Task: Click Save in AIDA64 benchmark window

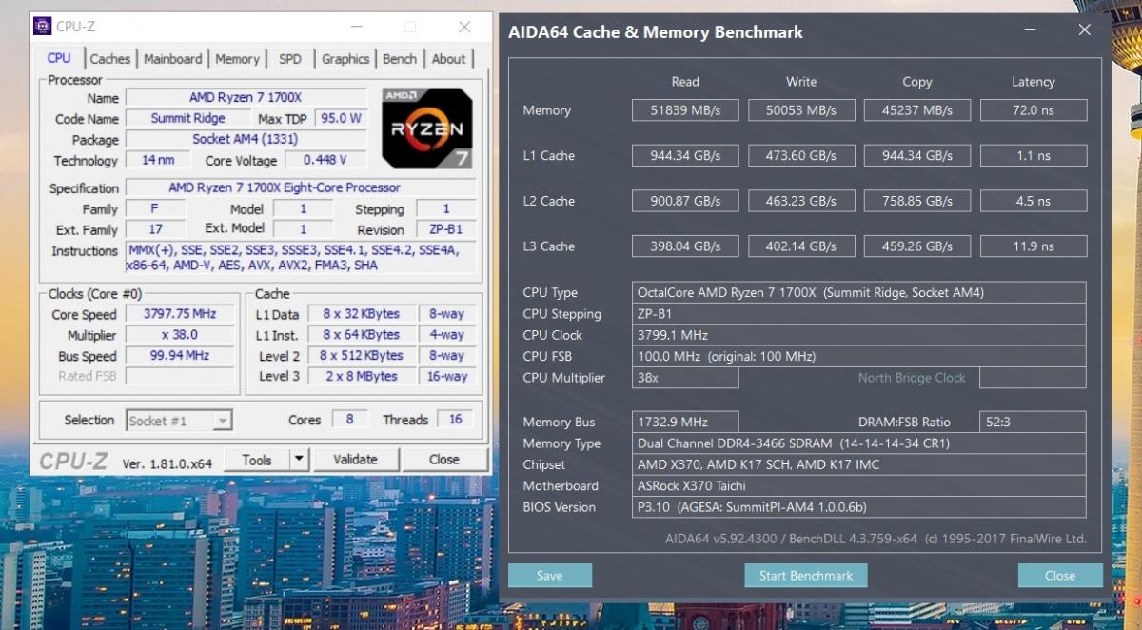Action: pos(550,575)
